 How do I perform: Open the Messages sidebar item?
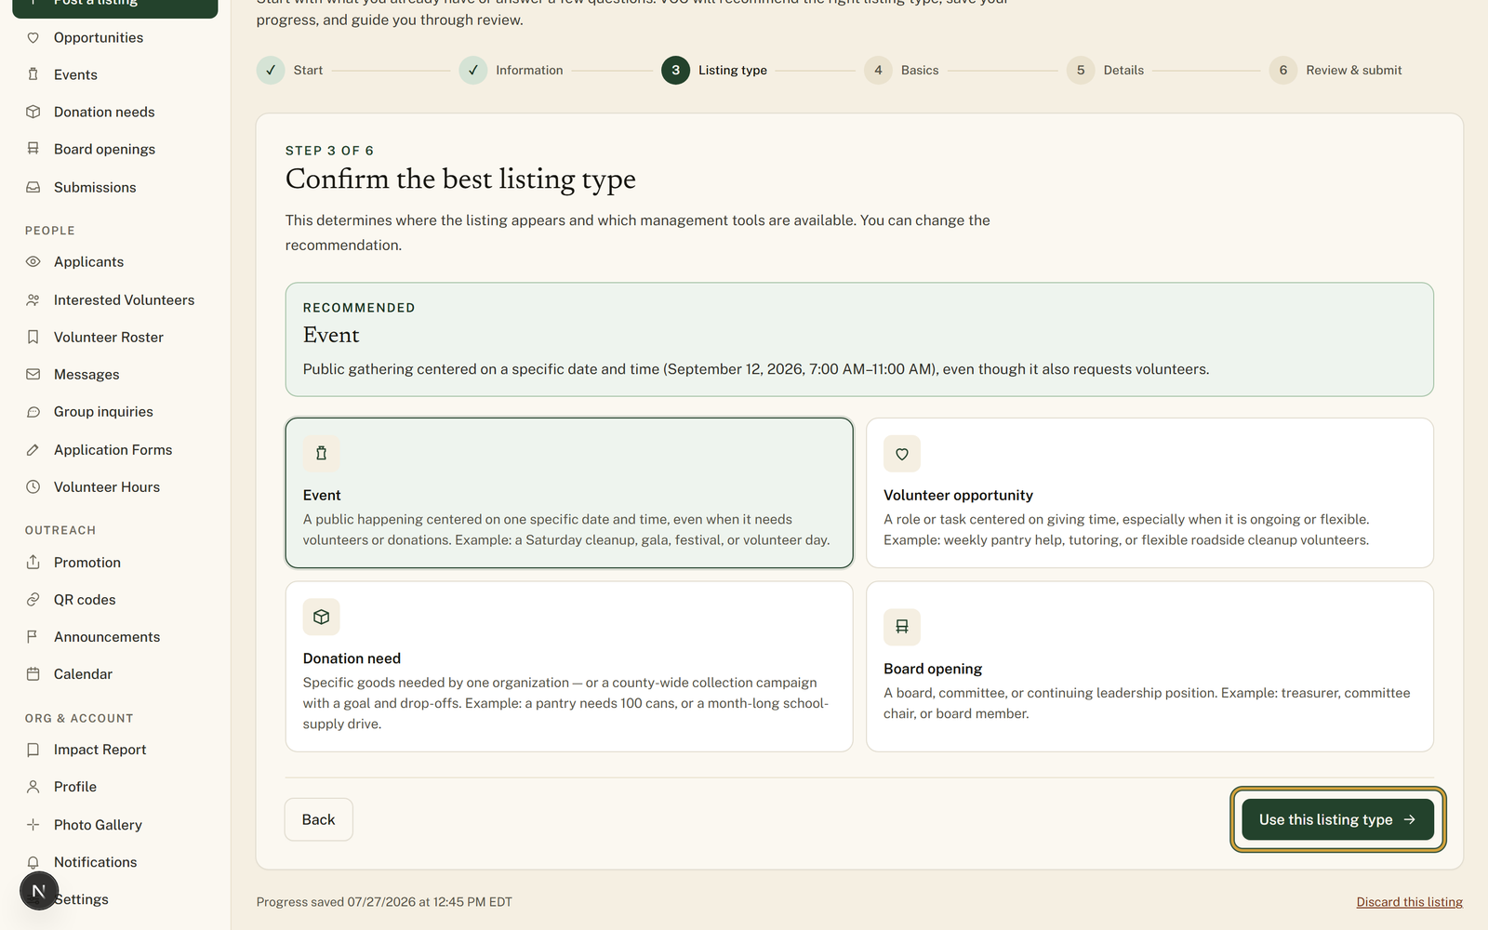click(115, 374)
